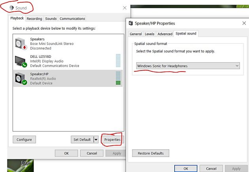
Task: Click the Speaker/HP Properties title icon
Action: (x=131, y=23)
